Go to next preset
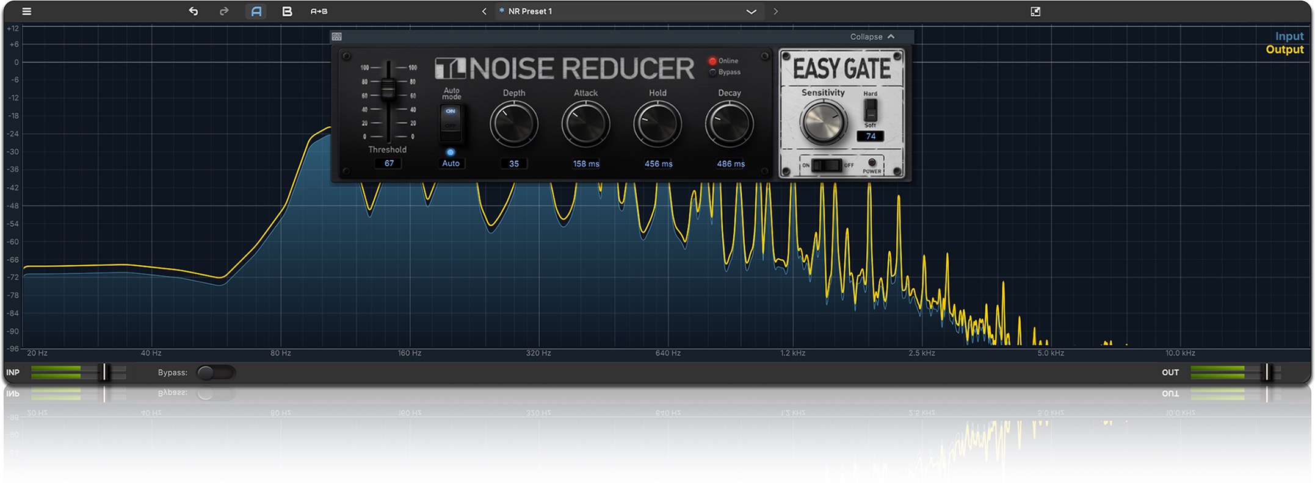The height and width of the screenshot is (486, 1315). pos(775,11)
